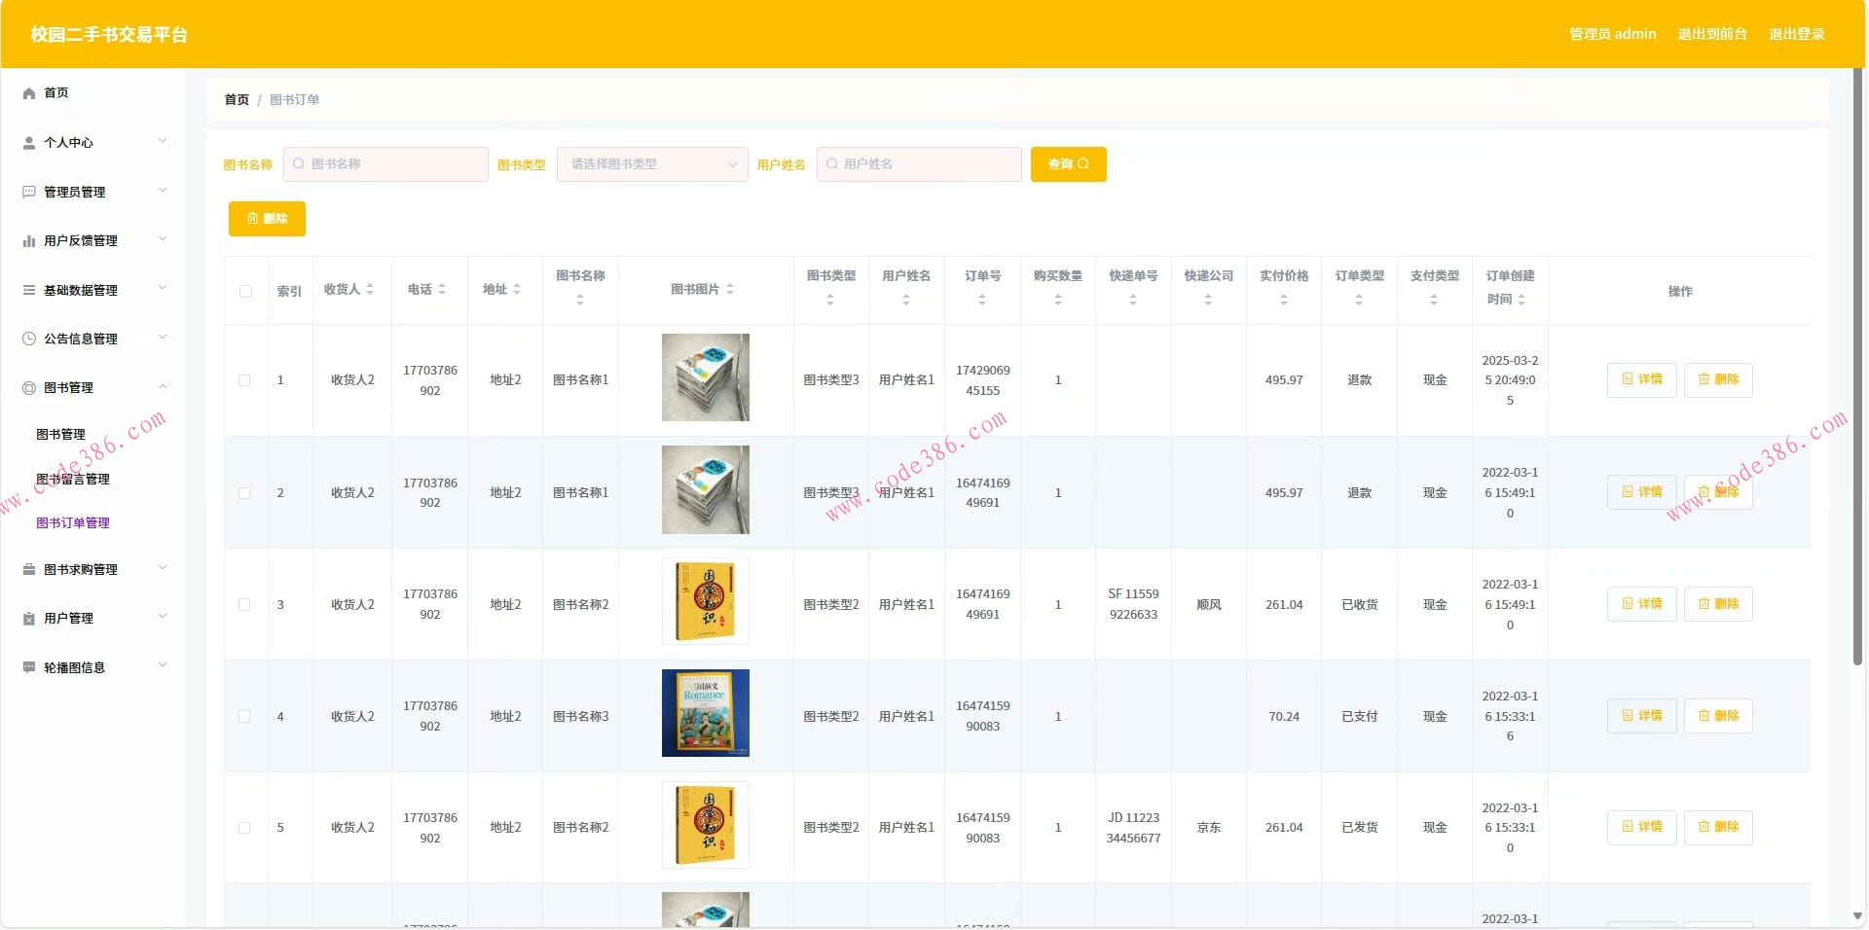The height and width of the screenshot is (930, 1869).
Task: Click the 查询 search button
Action: point(1067,164)
